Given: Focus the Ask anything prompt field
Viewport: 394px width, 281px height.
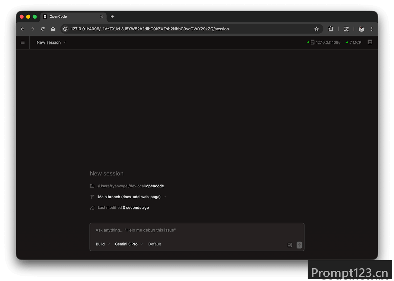Looking at the screenshot, I should coord(197,230).
